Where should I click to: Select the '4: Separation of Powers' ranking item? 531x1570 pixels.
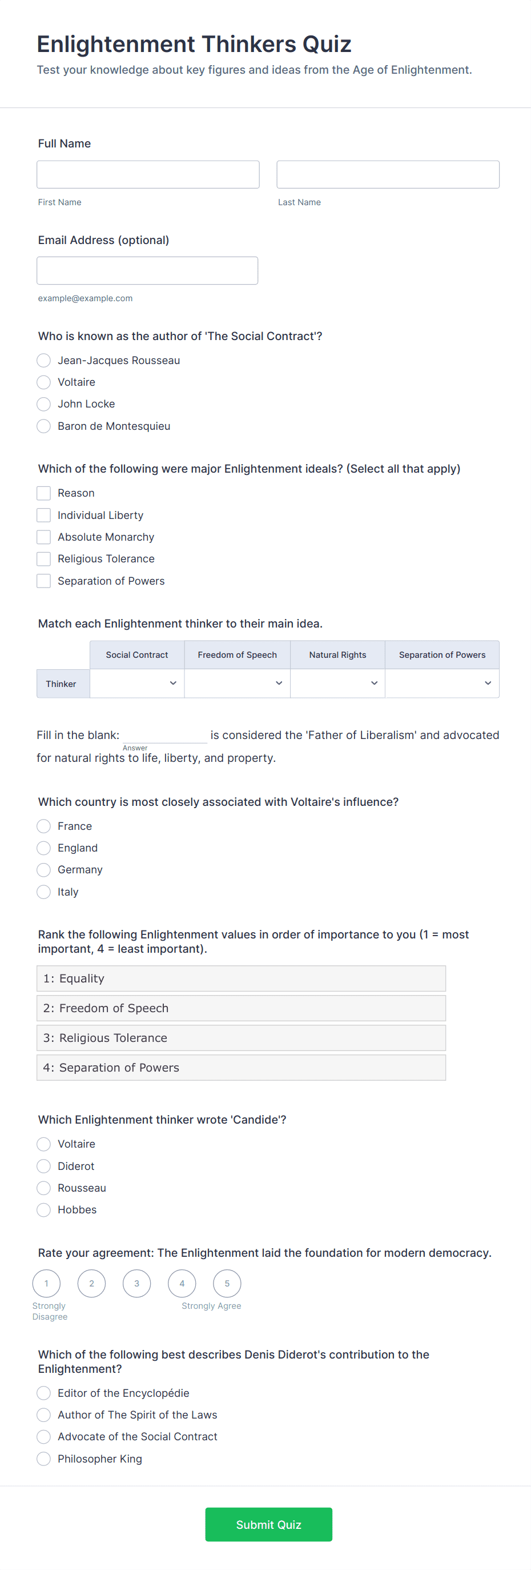tap(241, 1067)
